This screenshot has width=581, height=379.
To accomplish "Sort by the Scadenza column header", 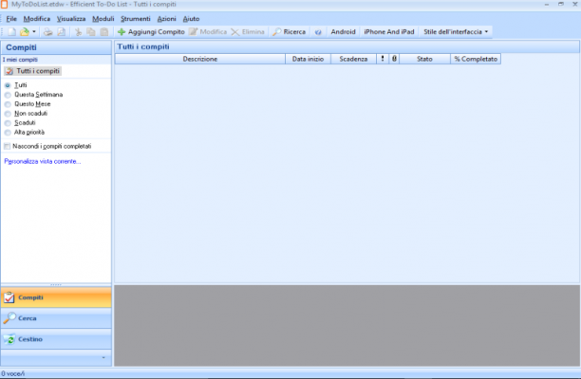I will (353, 59).
